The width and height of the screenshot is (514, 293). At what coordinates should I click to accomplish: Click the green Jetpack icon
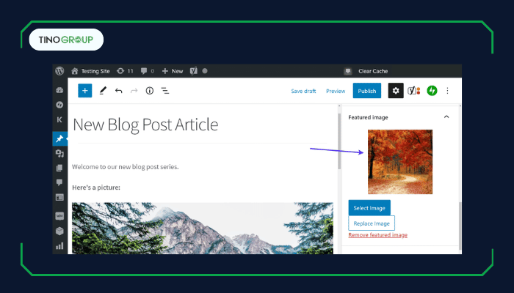tap(432, 91)
